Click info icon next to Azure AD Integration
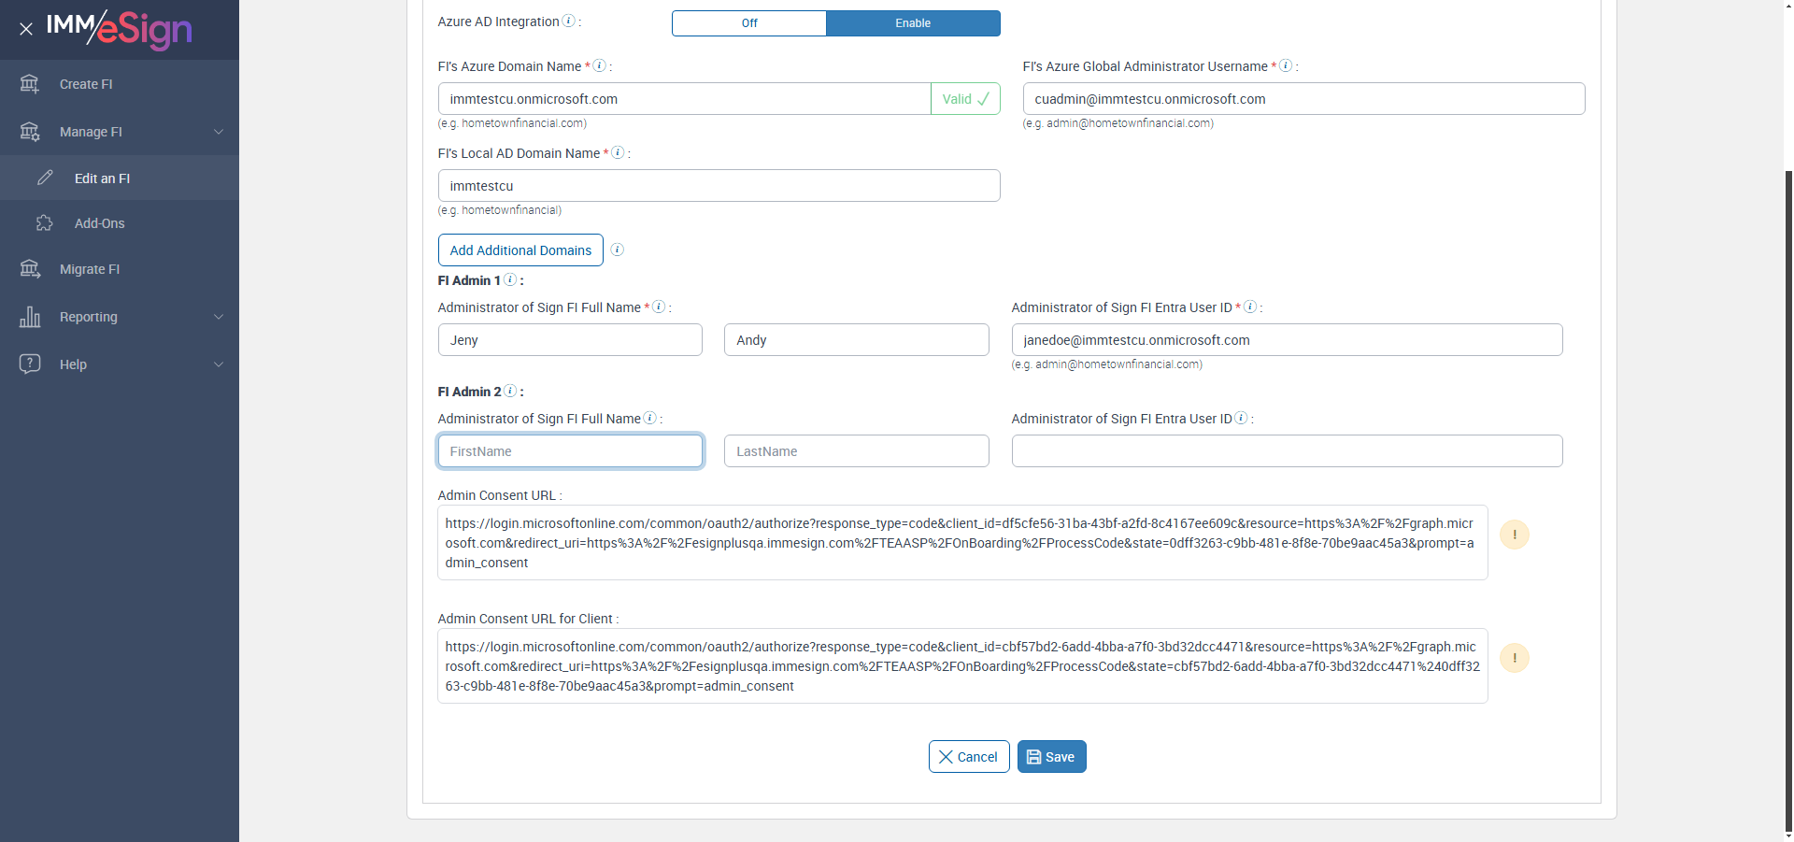This screenshot has height=842, width=1794. pyautogui.click(x=568, y=21)
